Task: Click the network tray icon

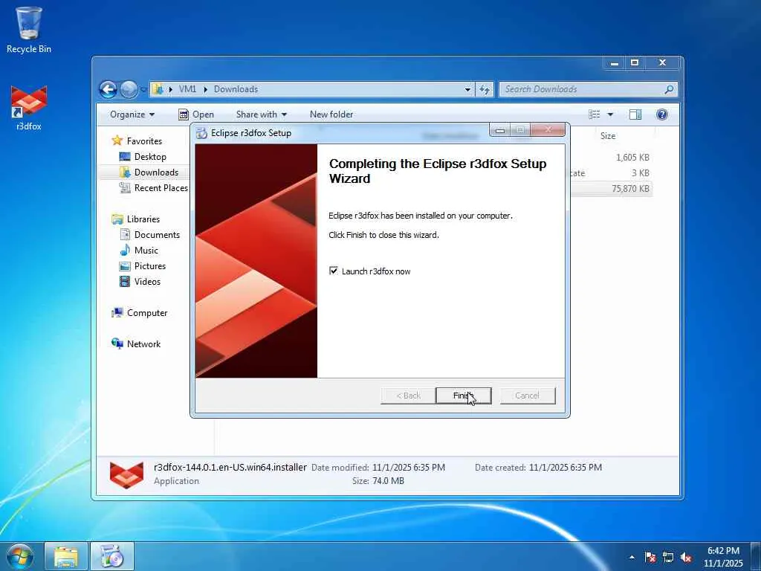Action: click(x=668, y=558)
